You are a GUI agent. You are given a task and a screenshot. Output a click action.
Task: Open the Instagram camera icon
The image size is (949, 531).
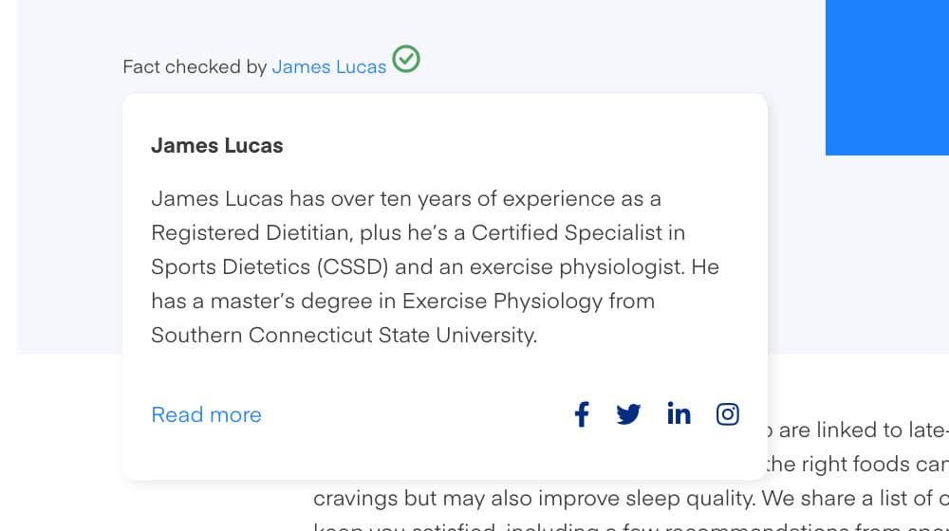pyautogui.click(x=728, y=414)
